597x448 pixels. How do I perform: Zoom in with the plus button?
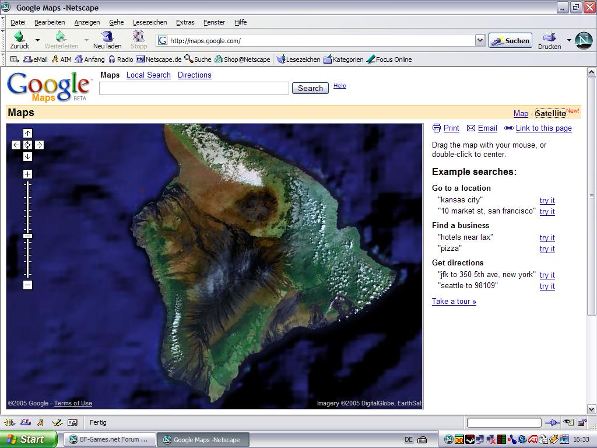[x=27, y=174]
